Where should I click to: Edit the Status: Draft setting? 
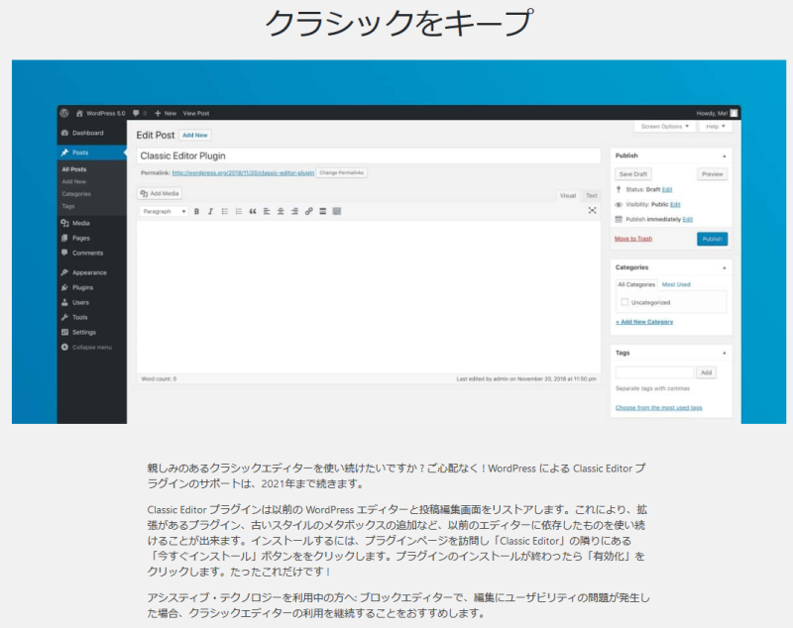tap(667, 189)
